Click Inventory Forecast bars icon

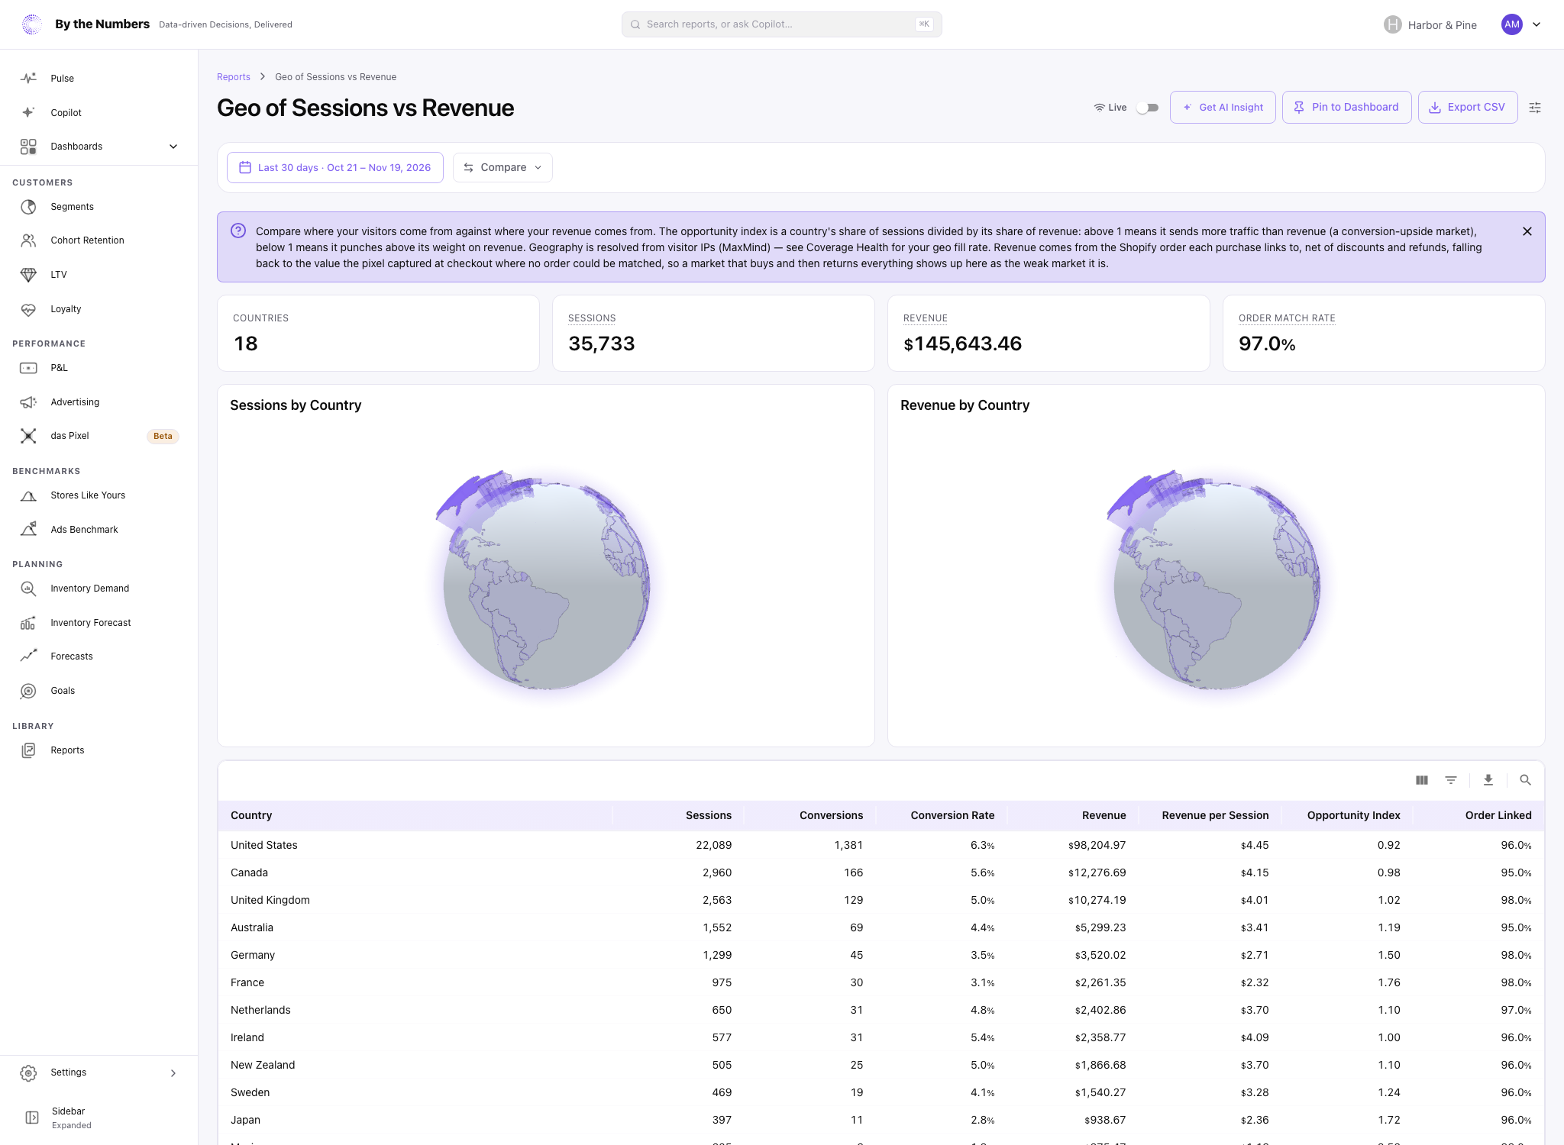pyautogui.click(x=28, y=623)
